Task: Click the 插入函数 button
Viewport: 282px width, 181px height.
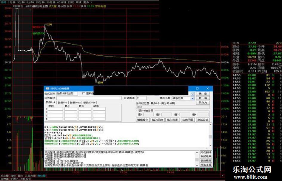Action: tap(157, 120)
